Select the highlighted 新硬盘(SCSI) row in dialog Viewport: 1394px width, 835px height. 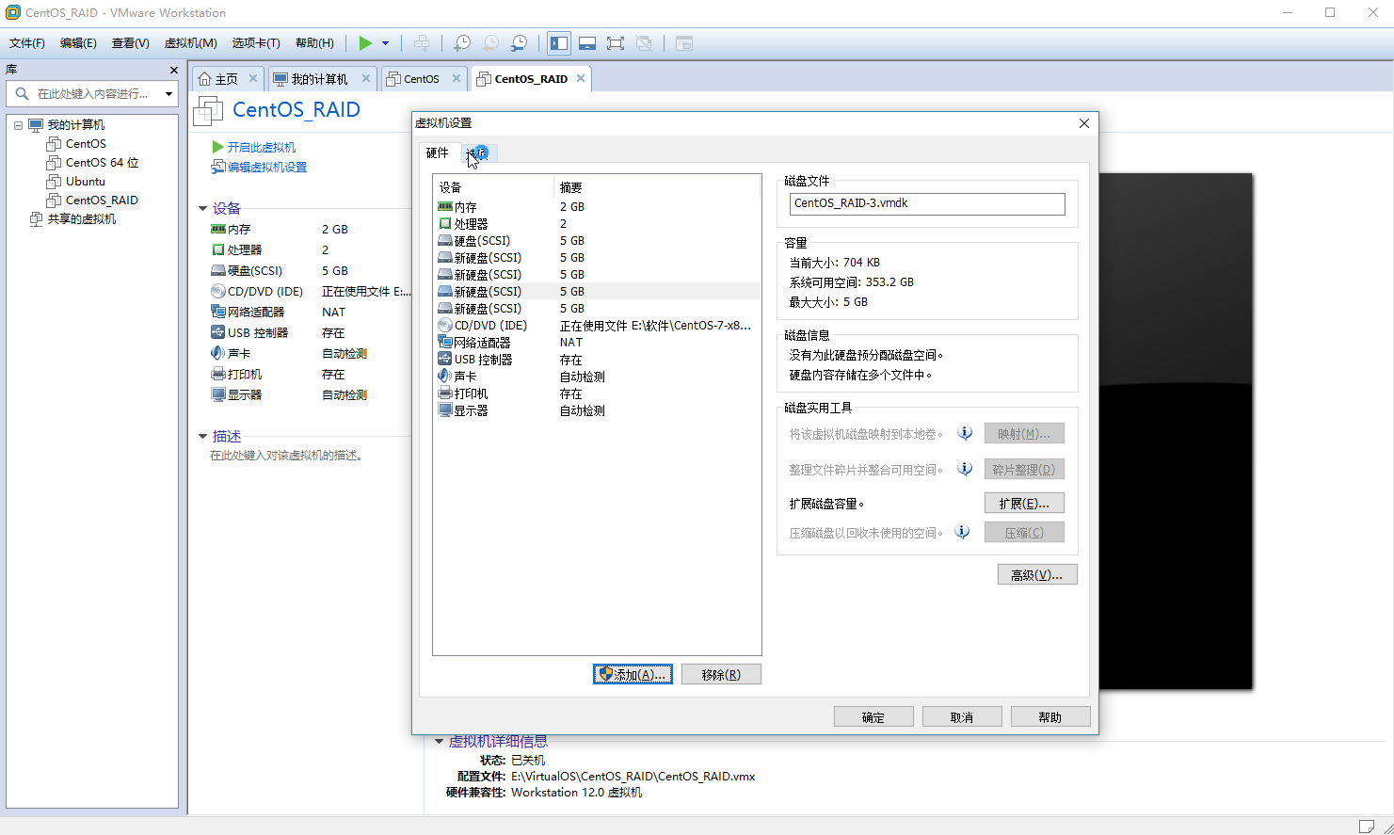coord(597,292)
